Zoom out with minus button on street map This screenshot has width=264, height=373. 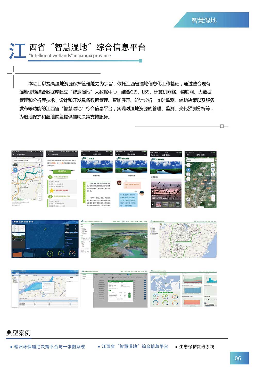pos(40,198)
